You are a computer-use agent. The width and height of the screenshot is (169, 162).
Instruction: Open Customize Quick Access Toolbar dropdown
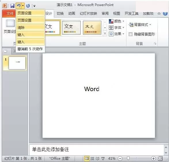[x=34, y=6]
